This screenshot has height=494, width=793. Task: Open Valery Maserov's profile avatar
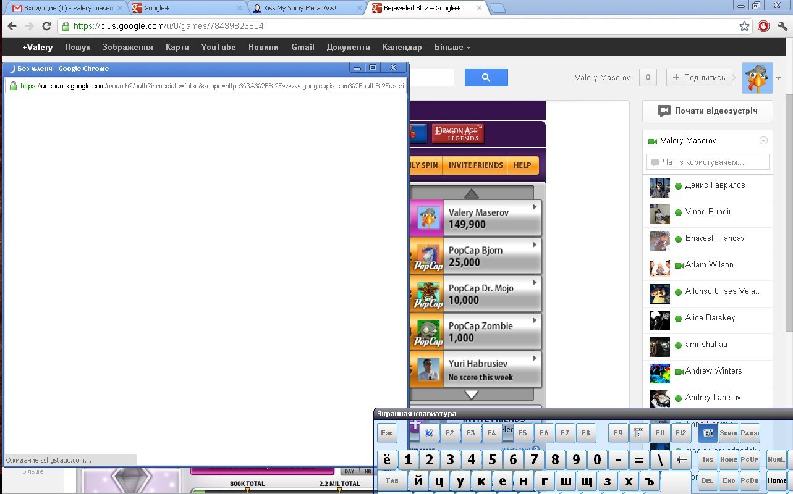coord(757,78)
